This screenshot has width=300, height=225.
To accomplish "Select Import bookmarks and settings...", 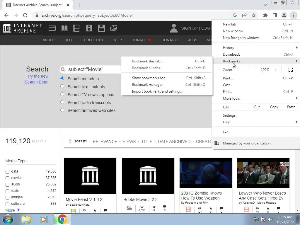I will (x=167, y=91).
